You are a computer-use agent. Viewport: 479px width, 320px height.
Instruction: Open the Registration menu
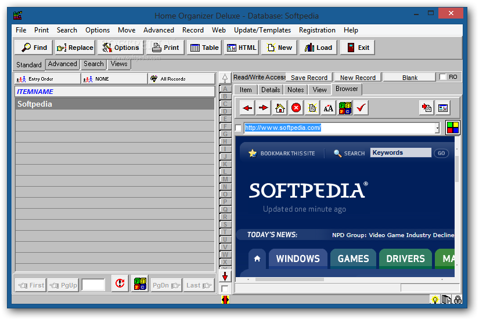pyautogui.click(x=317, y=30)
